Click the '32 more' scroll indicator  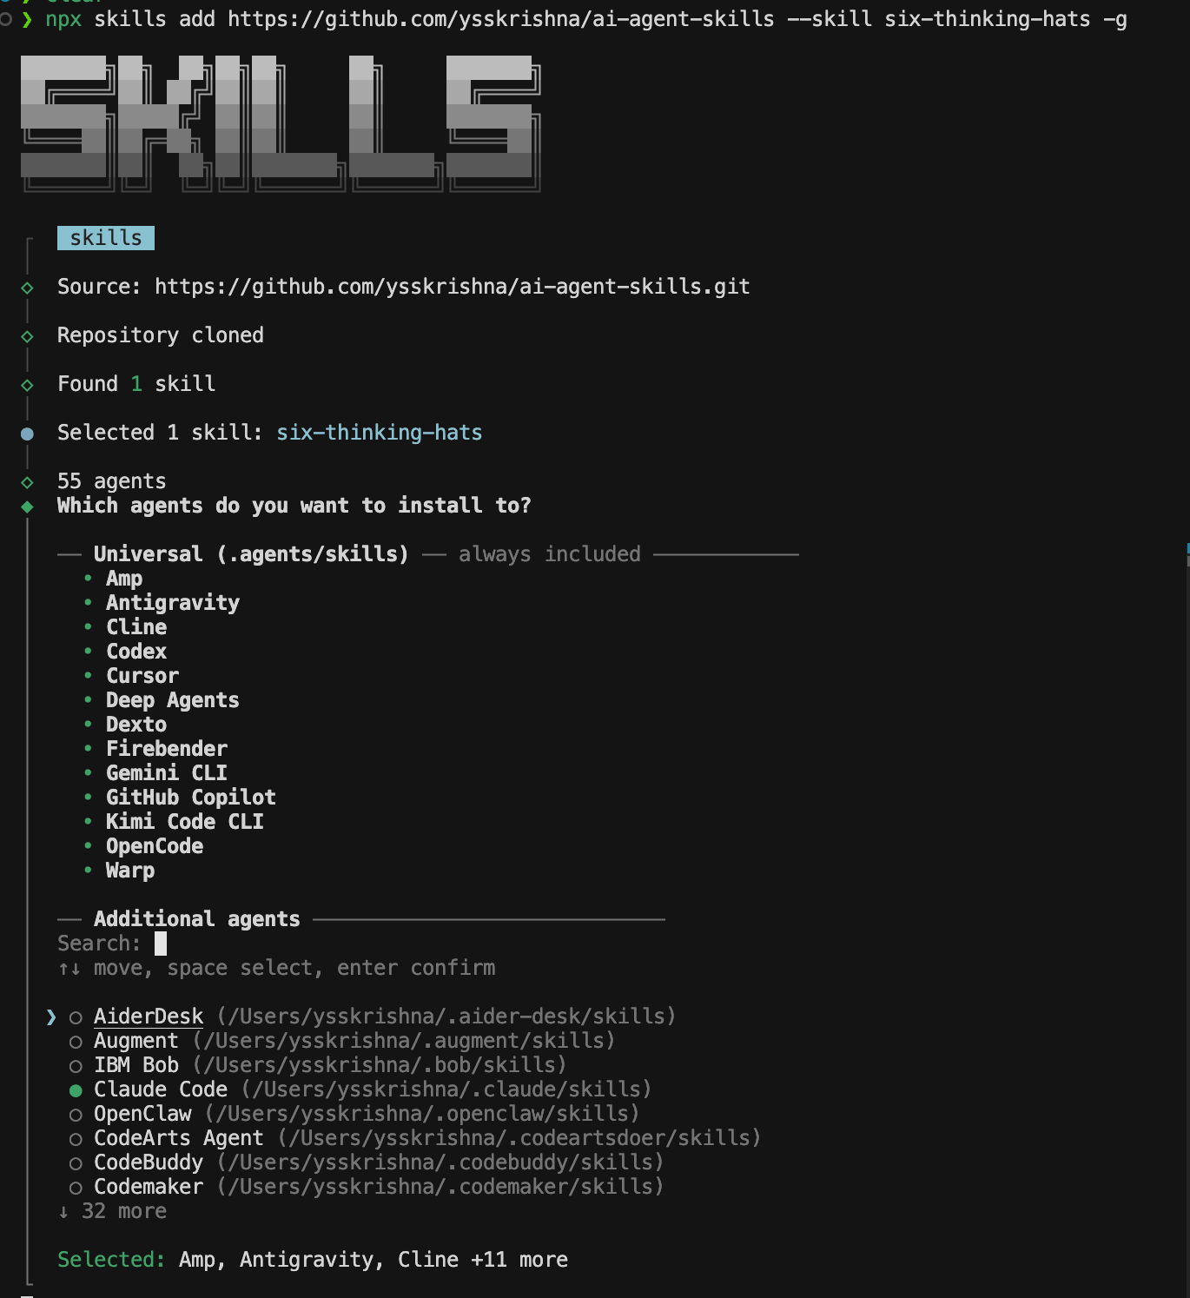click(113, 1211)
